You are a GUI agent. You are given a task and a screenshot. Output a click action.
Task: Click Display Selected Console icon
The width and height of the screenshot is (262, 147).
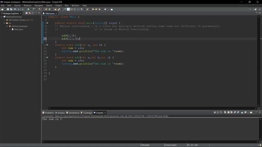[x=245, y=113]
